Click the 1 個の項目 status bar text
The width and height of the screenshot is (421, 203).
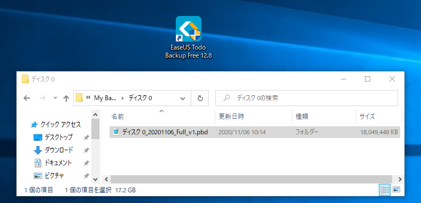[38, 190]
